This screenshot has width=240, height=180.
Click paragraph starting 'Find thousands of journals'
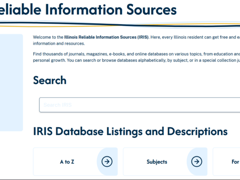(136, 57)
